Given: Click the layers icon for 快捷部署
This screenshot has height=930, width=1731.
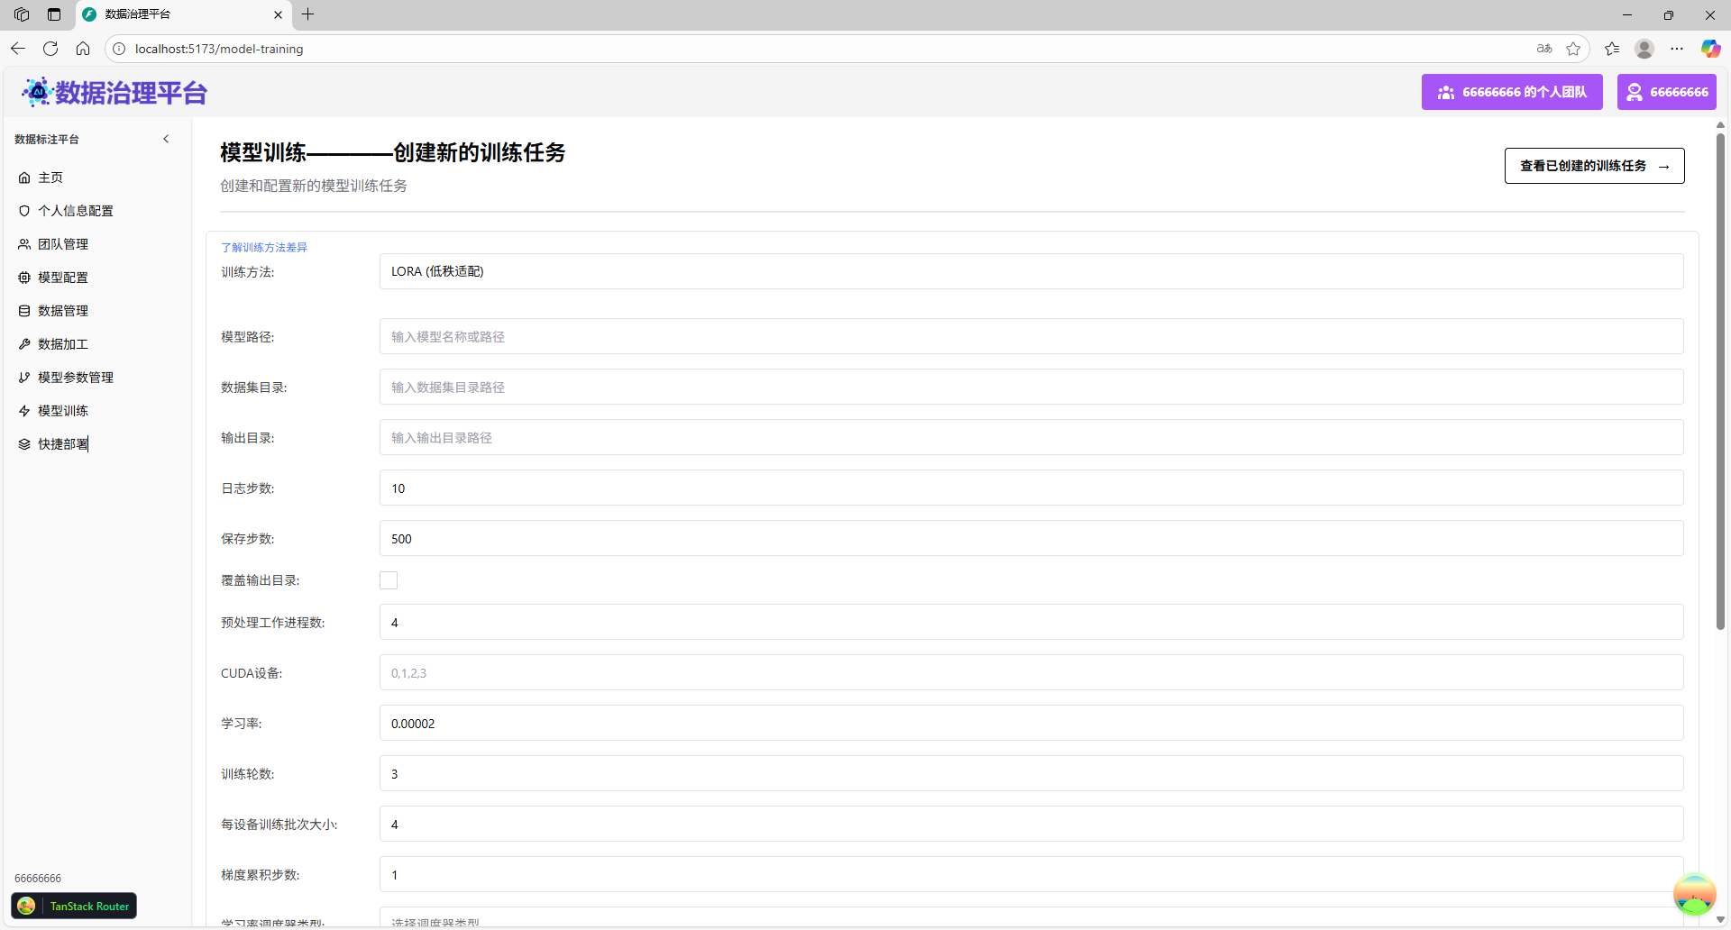Looking at the screenshot, I should [x=24, y=444].
